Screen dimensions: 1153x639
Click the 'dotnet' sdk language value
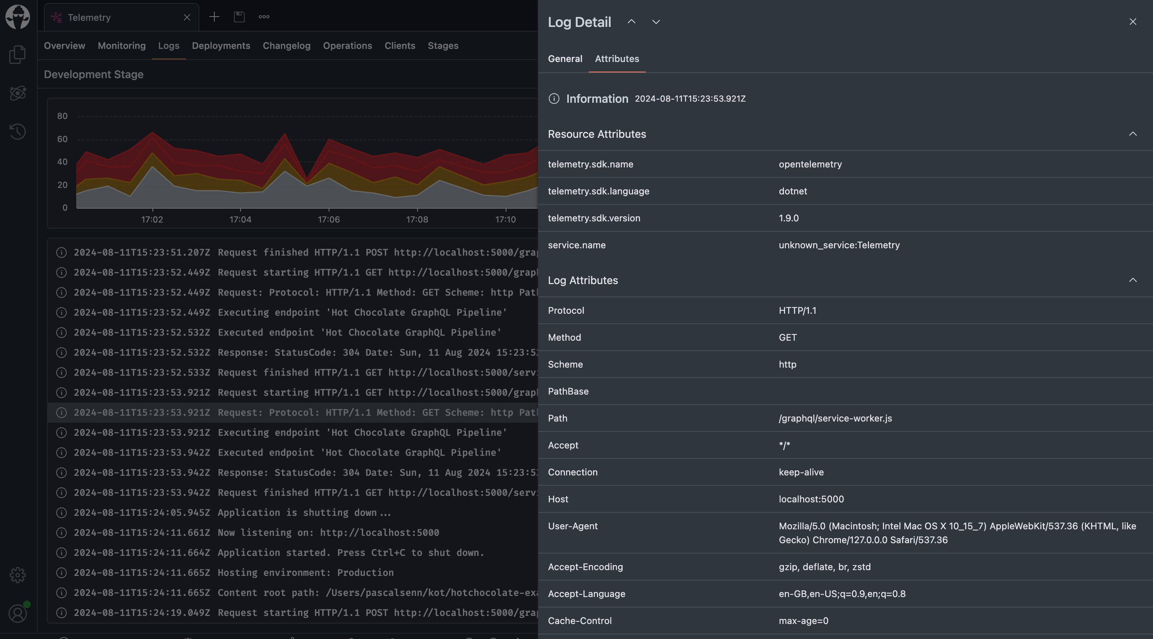(x=793, y=191)
